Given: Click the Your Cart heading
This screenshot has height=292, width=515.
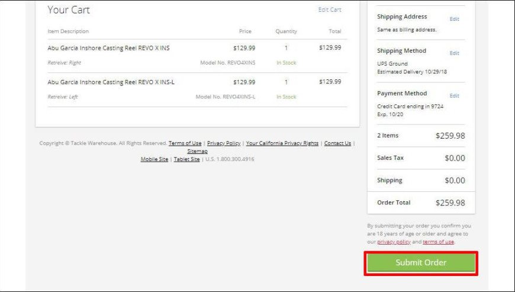Looking at the screenshot, I should pos(68,10).
